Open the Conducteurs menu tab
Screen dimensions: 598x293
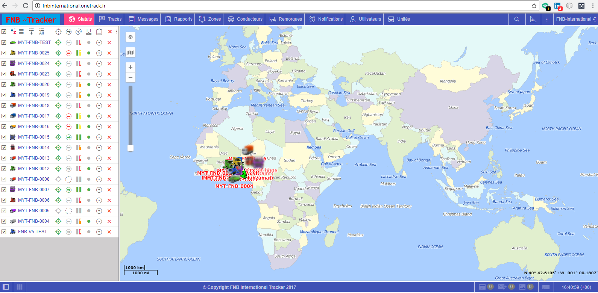pos(245,19)
